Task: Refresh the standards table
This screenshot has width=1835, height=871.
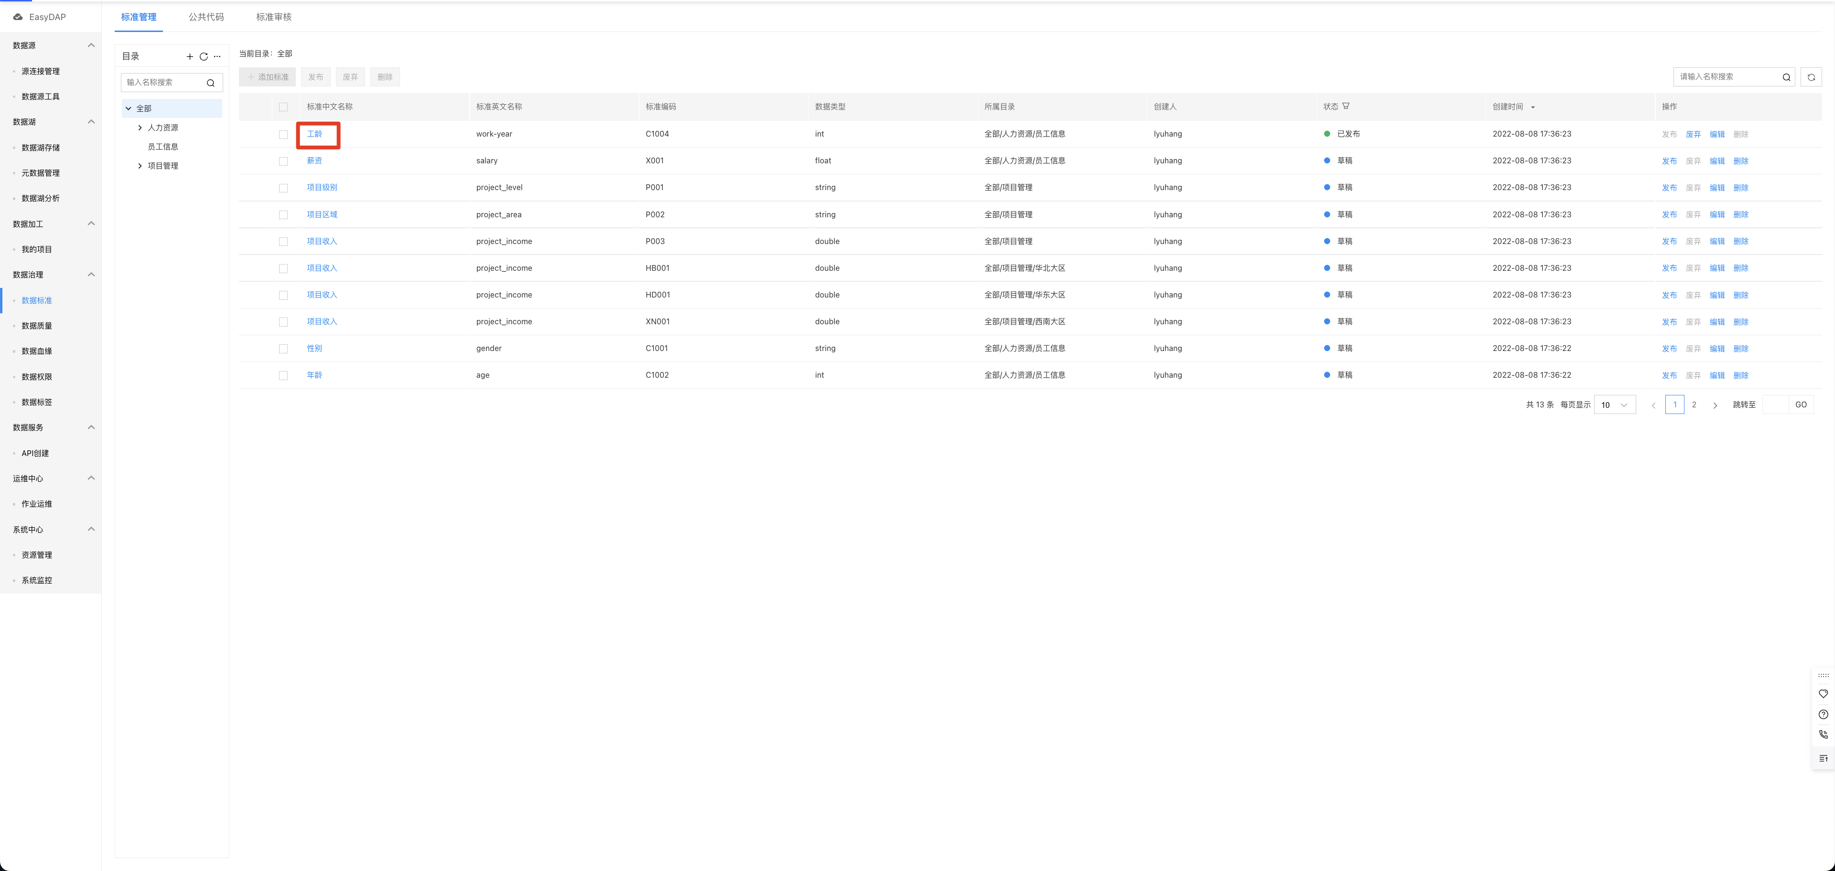Action: pyautogui.click(x=1812, y=77)
